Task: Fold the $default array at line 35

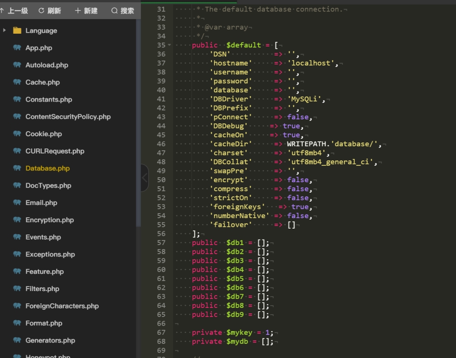Action: coord(169,45)
